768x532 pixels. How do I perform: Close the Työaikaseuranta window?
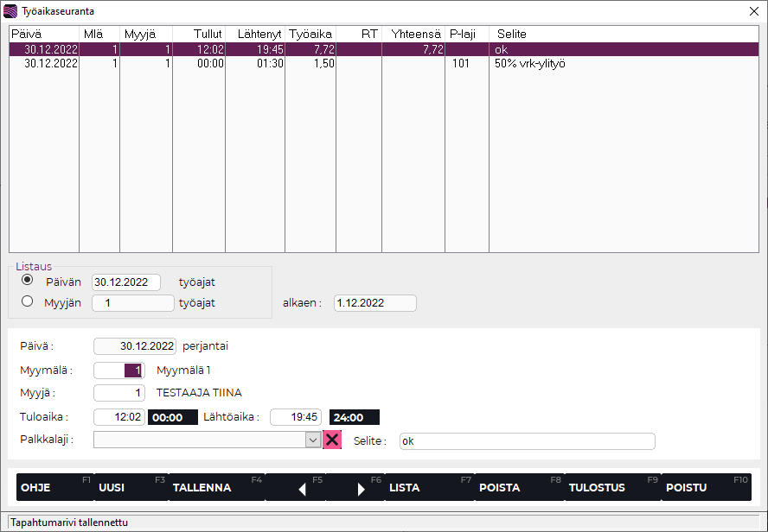pos(752,11)
